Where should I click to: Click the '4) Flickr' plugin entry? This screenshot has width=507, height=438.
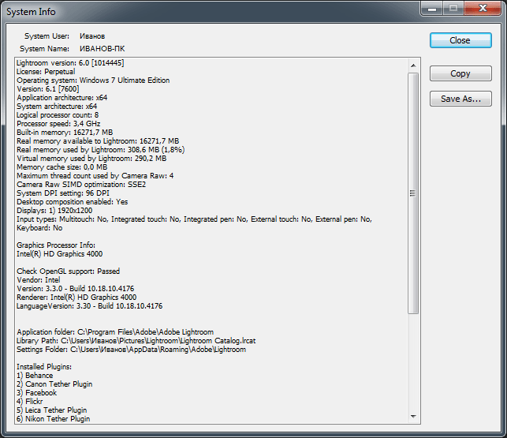click(30, 402)
